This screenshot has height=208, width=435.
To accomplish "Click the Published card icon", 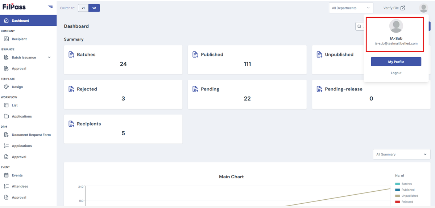I will point(195,55).
